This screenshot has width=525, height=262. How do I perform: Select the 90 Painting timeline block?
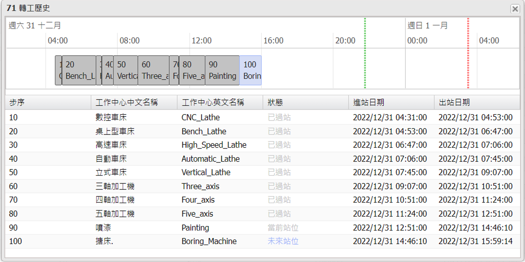coord(222,70)
